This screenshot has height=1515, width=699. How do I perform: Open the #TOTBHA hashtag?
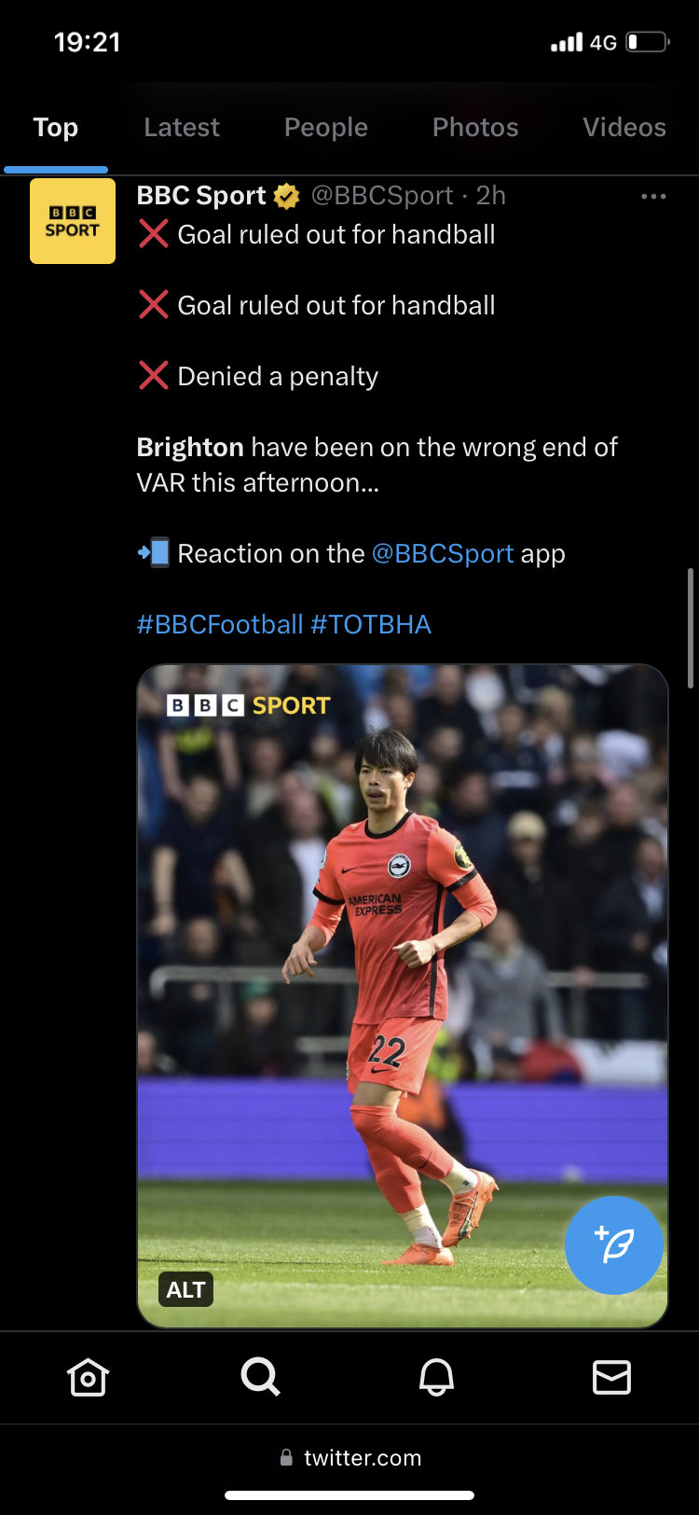[371, 625]
